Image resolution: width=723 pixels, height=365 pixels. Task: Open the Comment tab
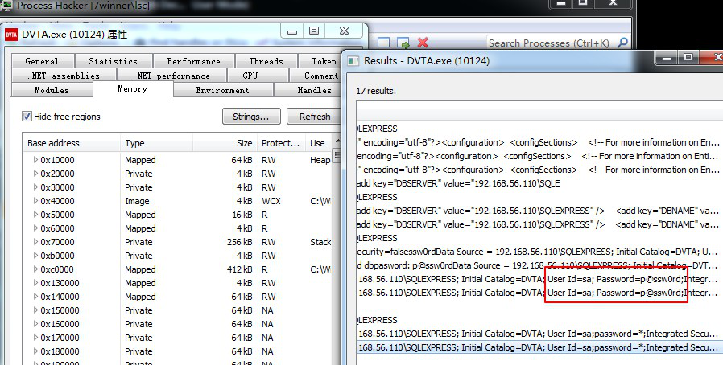pos(316,76)
